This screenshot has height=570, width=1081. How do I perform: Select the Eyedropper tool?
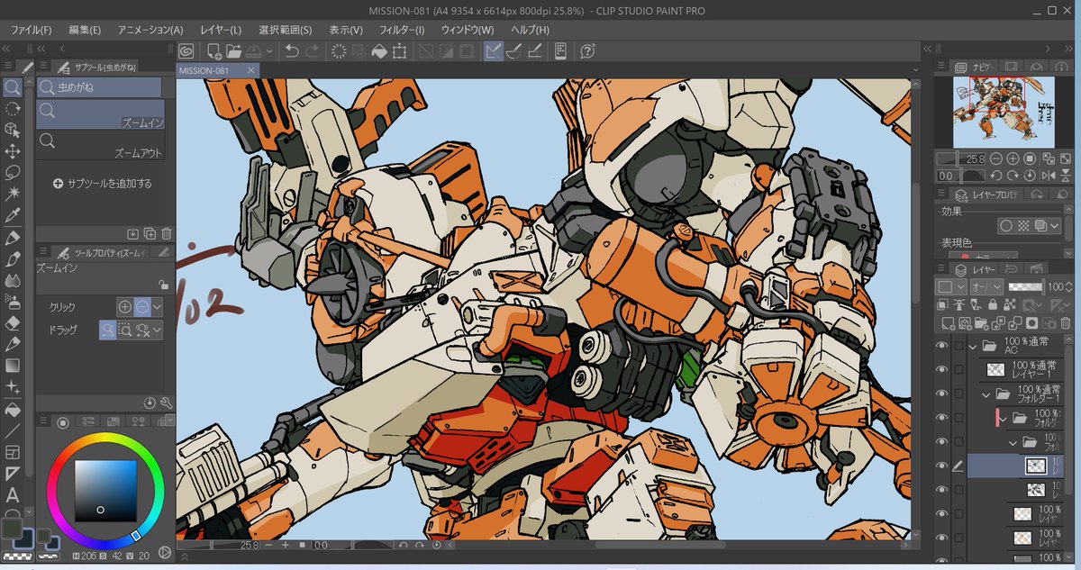[13, 215]
